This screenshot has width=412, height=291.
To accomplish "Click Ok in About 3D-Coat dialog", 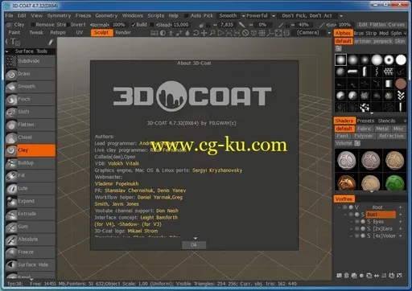I will (194, 245).
